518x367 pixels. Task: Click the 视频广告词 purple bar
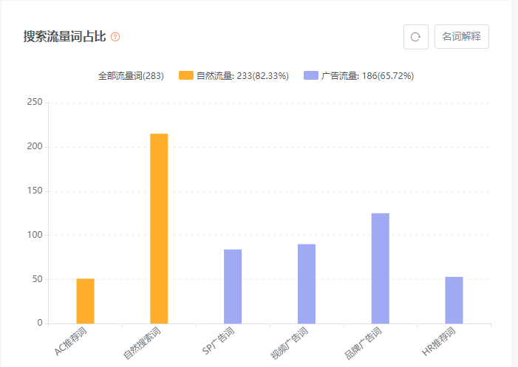pyautogui.click(x=307, y=284)
